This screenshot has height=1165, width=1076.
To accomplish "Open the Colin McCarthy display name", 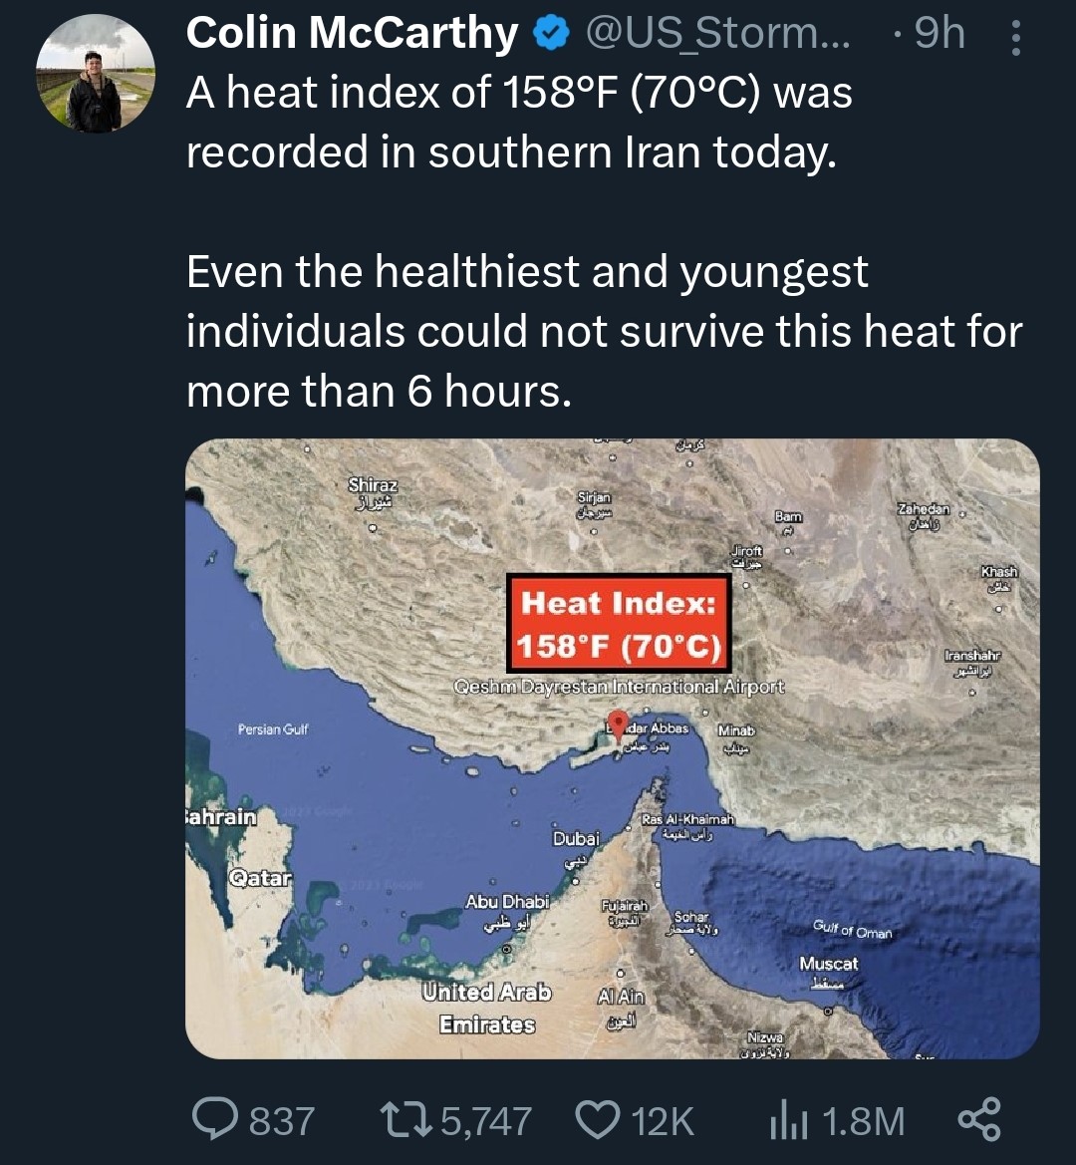I will tap(352, 36).
